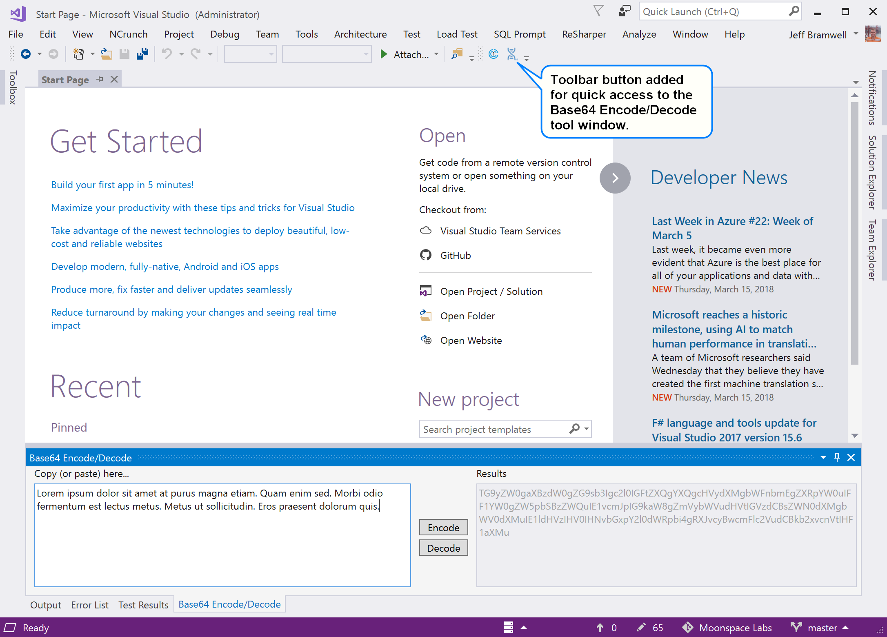The width and height of the screenshot is (887, 637).
Task: Click the Open Website globe icon
Action: point(426,340)
